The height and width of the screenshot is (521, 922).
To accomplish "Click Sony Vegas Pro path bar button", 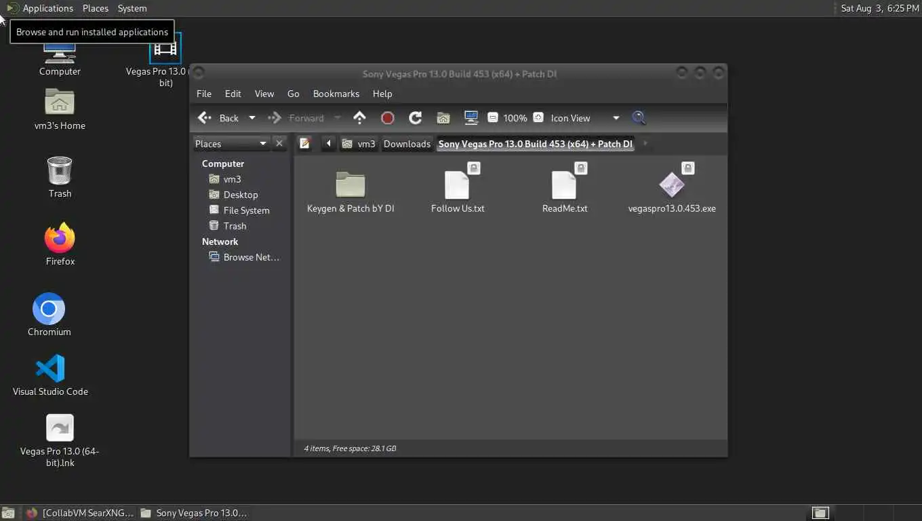I will (x=536, y=143).
